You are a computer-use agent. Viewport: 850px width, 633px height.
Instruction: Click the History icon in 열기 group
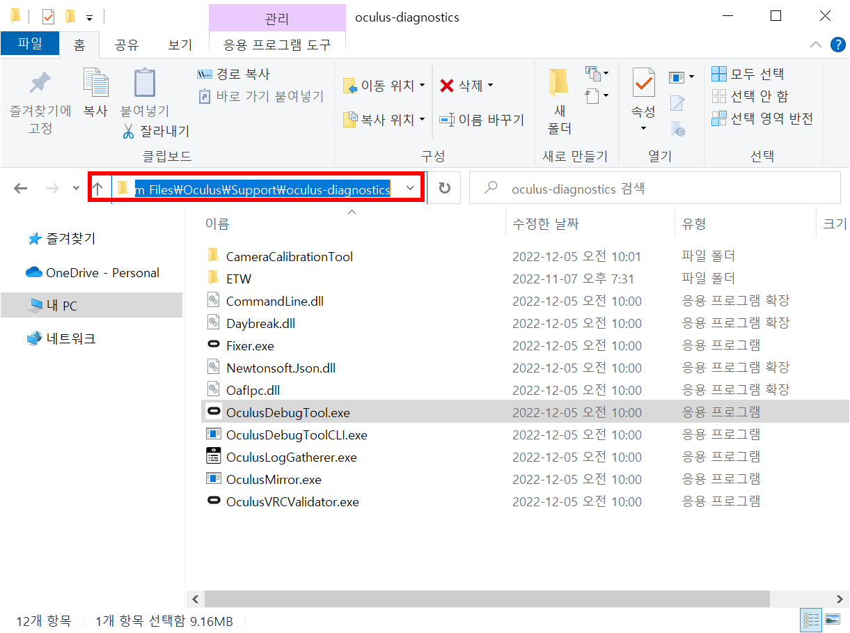tap(677, 128)
